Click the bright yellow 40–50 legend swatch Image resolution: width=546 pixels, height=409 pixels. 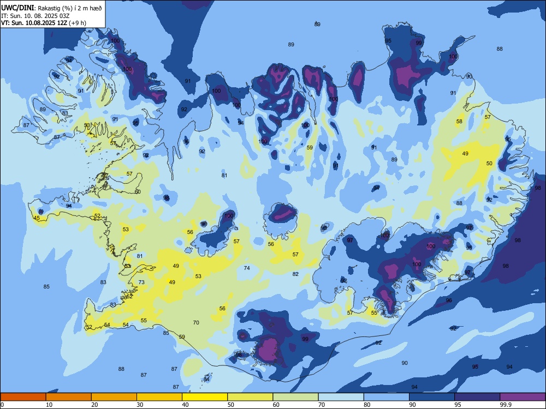(205, 397)
